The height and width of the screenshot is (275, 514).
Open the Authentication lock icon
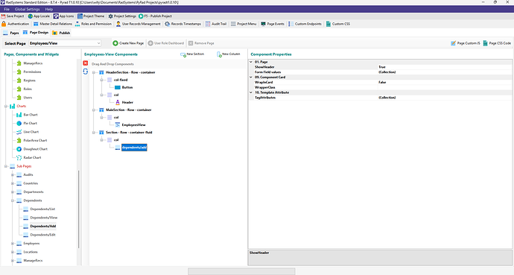[x=4, y=24]
